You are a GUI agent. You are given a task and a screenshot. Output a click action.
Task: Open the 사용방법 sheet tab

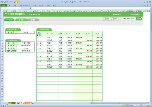coord(12,103)
